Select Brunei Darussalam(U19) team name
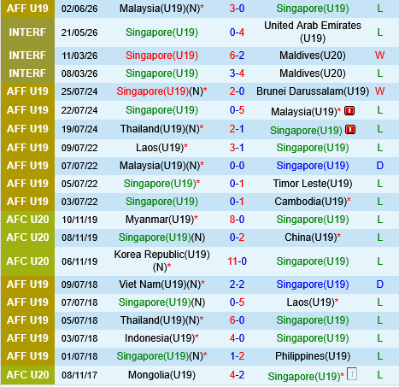The width and height of the screenshot is (399, 387). click(x=313, y=91)
